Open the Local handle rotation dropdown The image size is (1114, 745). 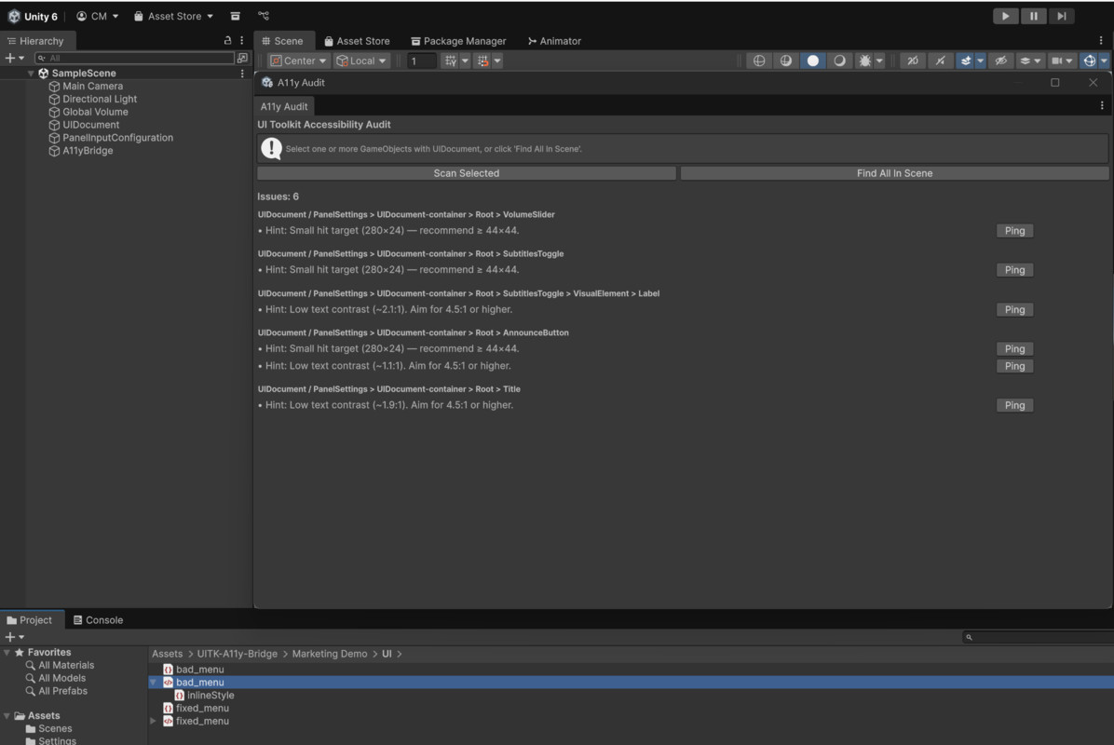coord(361,60)
